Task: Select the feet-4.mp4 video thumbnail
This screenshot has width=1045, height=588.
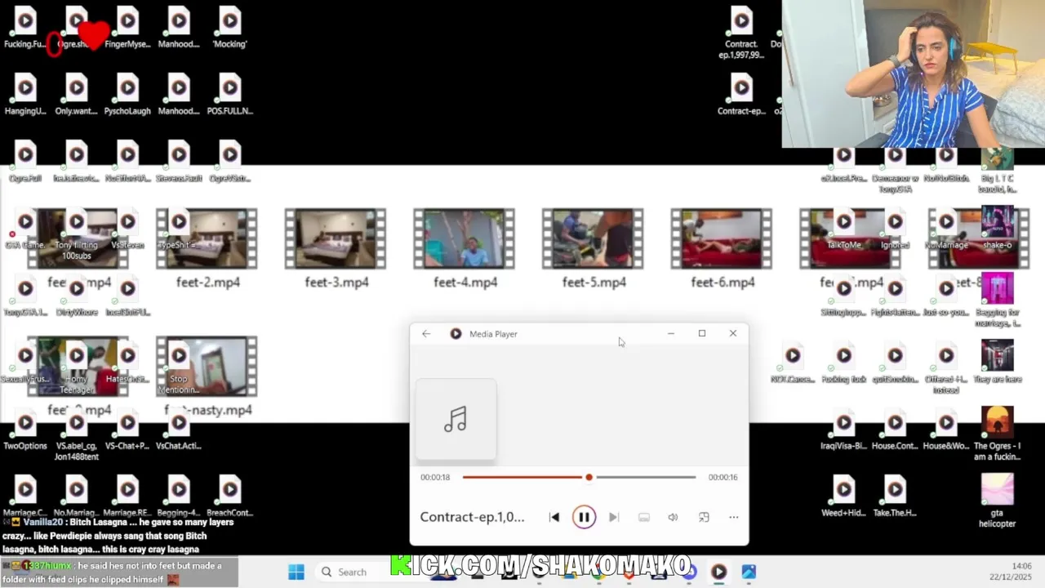Action: (465, 238)
